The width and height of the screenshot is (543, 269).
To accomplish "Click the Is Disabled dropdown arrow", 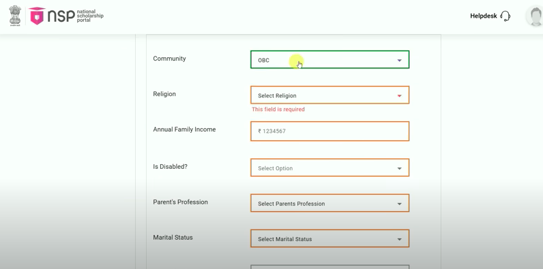I will point(399,169).
